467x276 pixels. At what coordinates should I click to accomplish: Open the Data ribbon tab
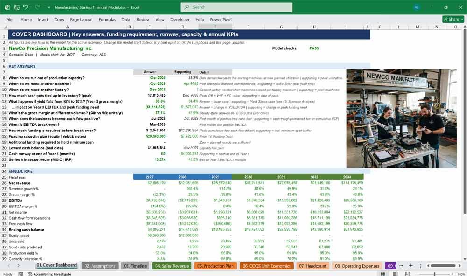tap(126, 19)
